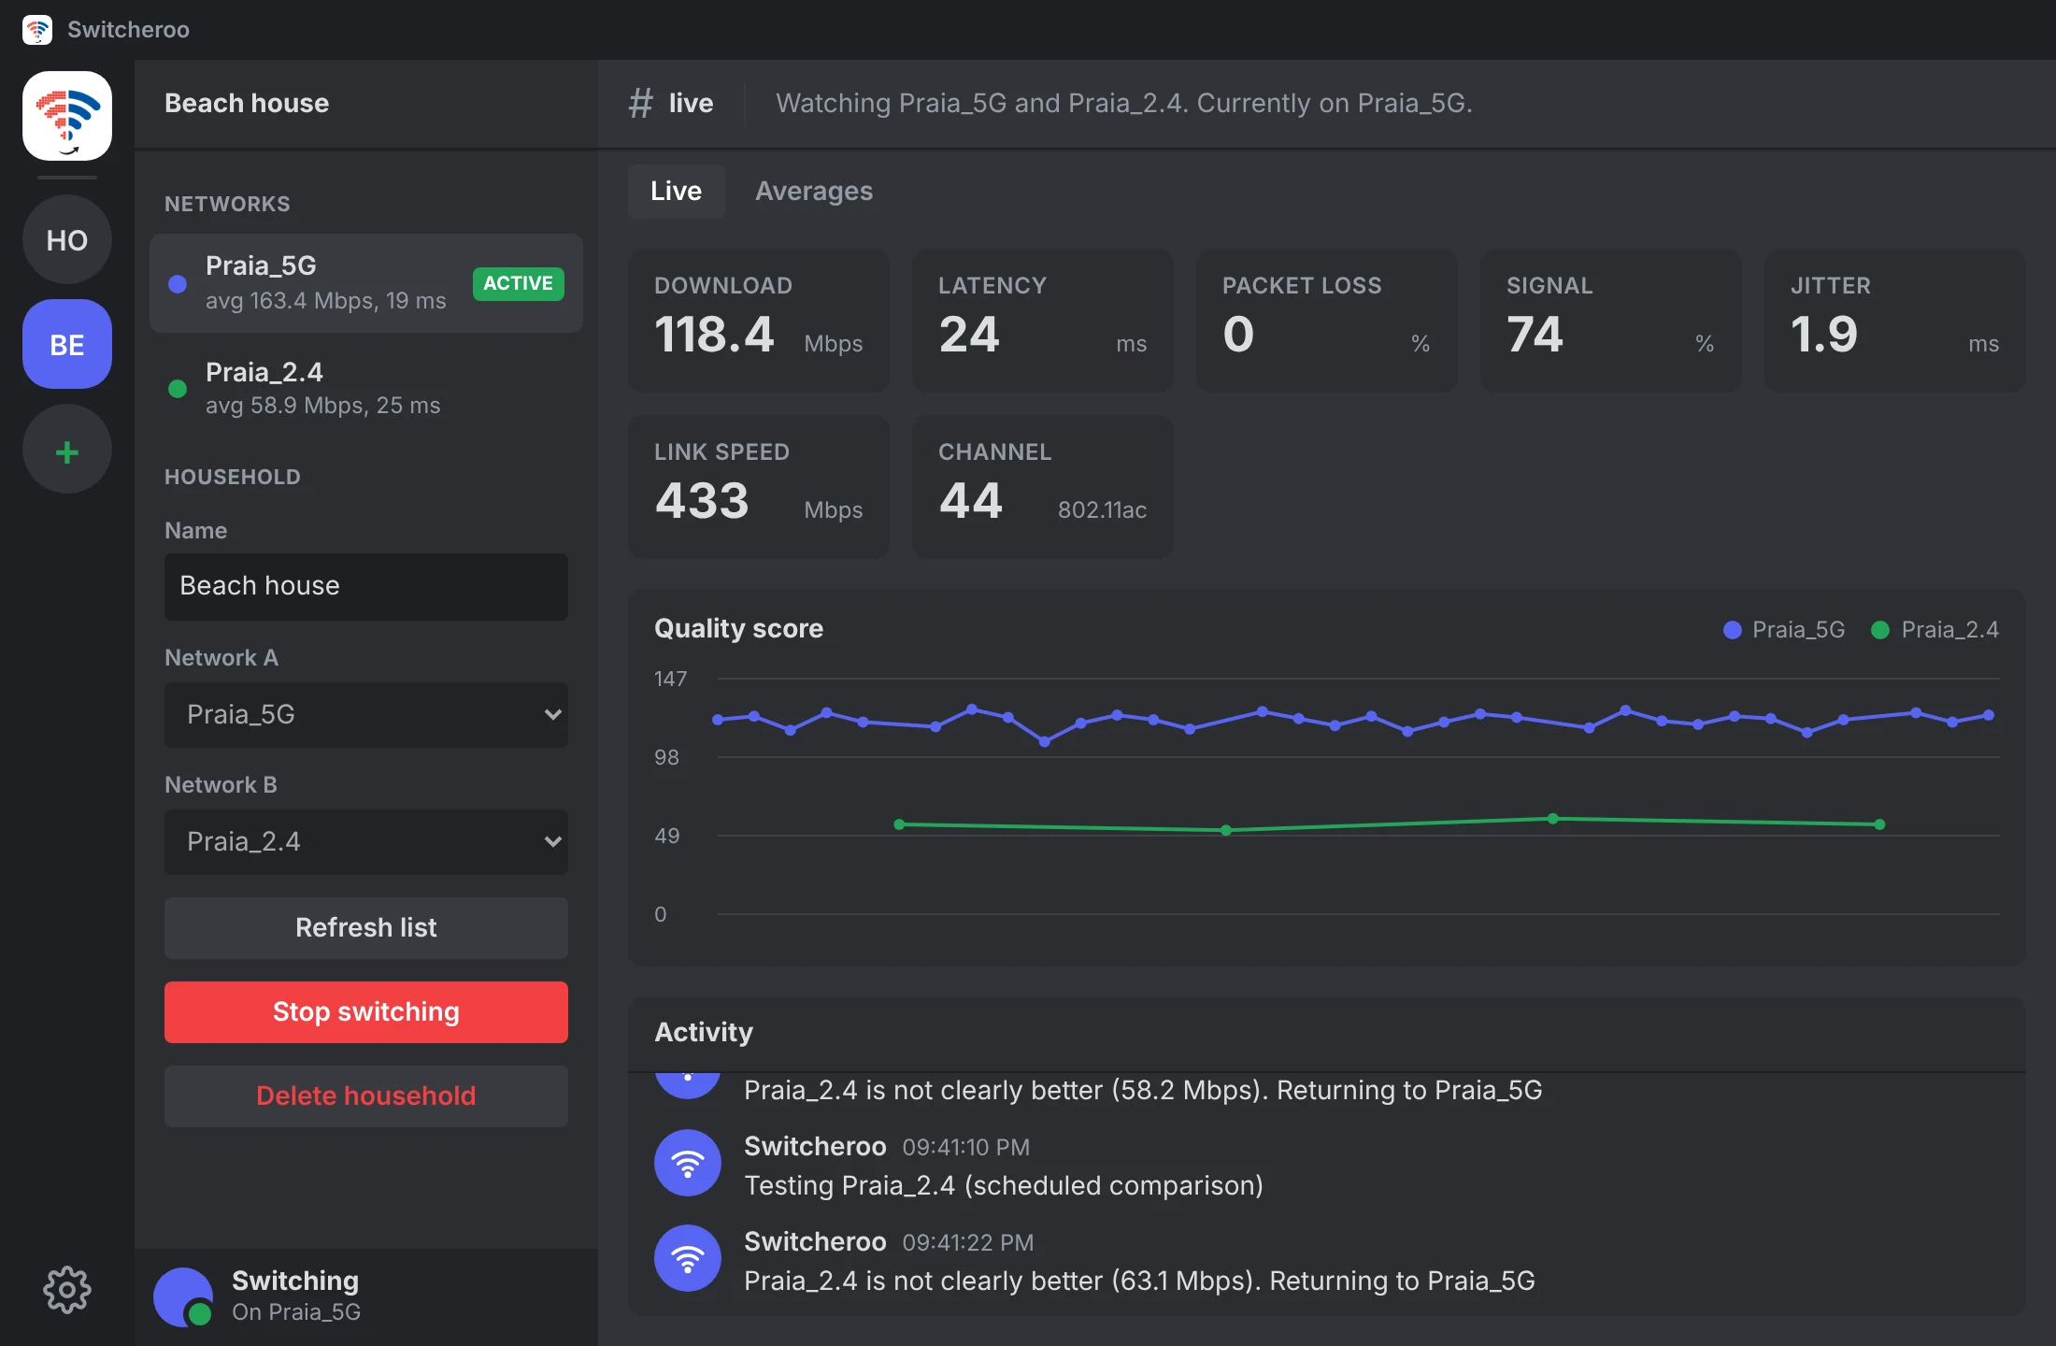Click the Refresh list button
This screenshot has width=2056, height=1346.
click(366, 928)
